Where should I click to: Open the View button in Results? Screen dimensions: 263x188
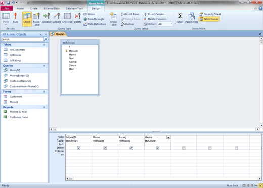(x=6, y=19)
